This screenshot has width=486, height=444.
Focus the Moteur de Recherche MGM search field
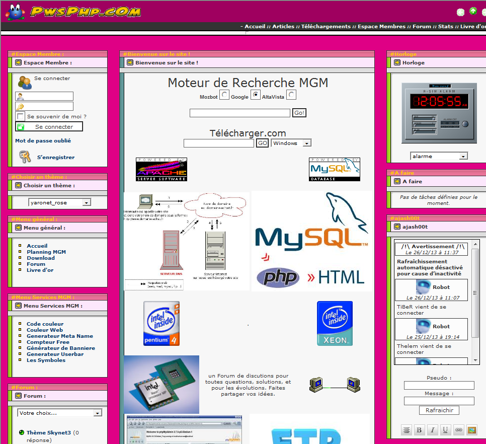point(240,113)
